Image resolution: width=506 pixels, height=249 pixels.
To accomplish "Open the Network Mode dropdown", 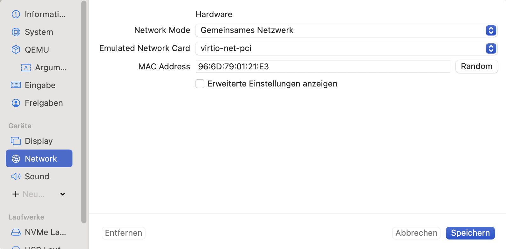I will [x=346, y=30].
